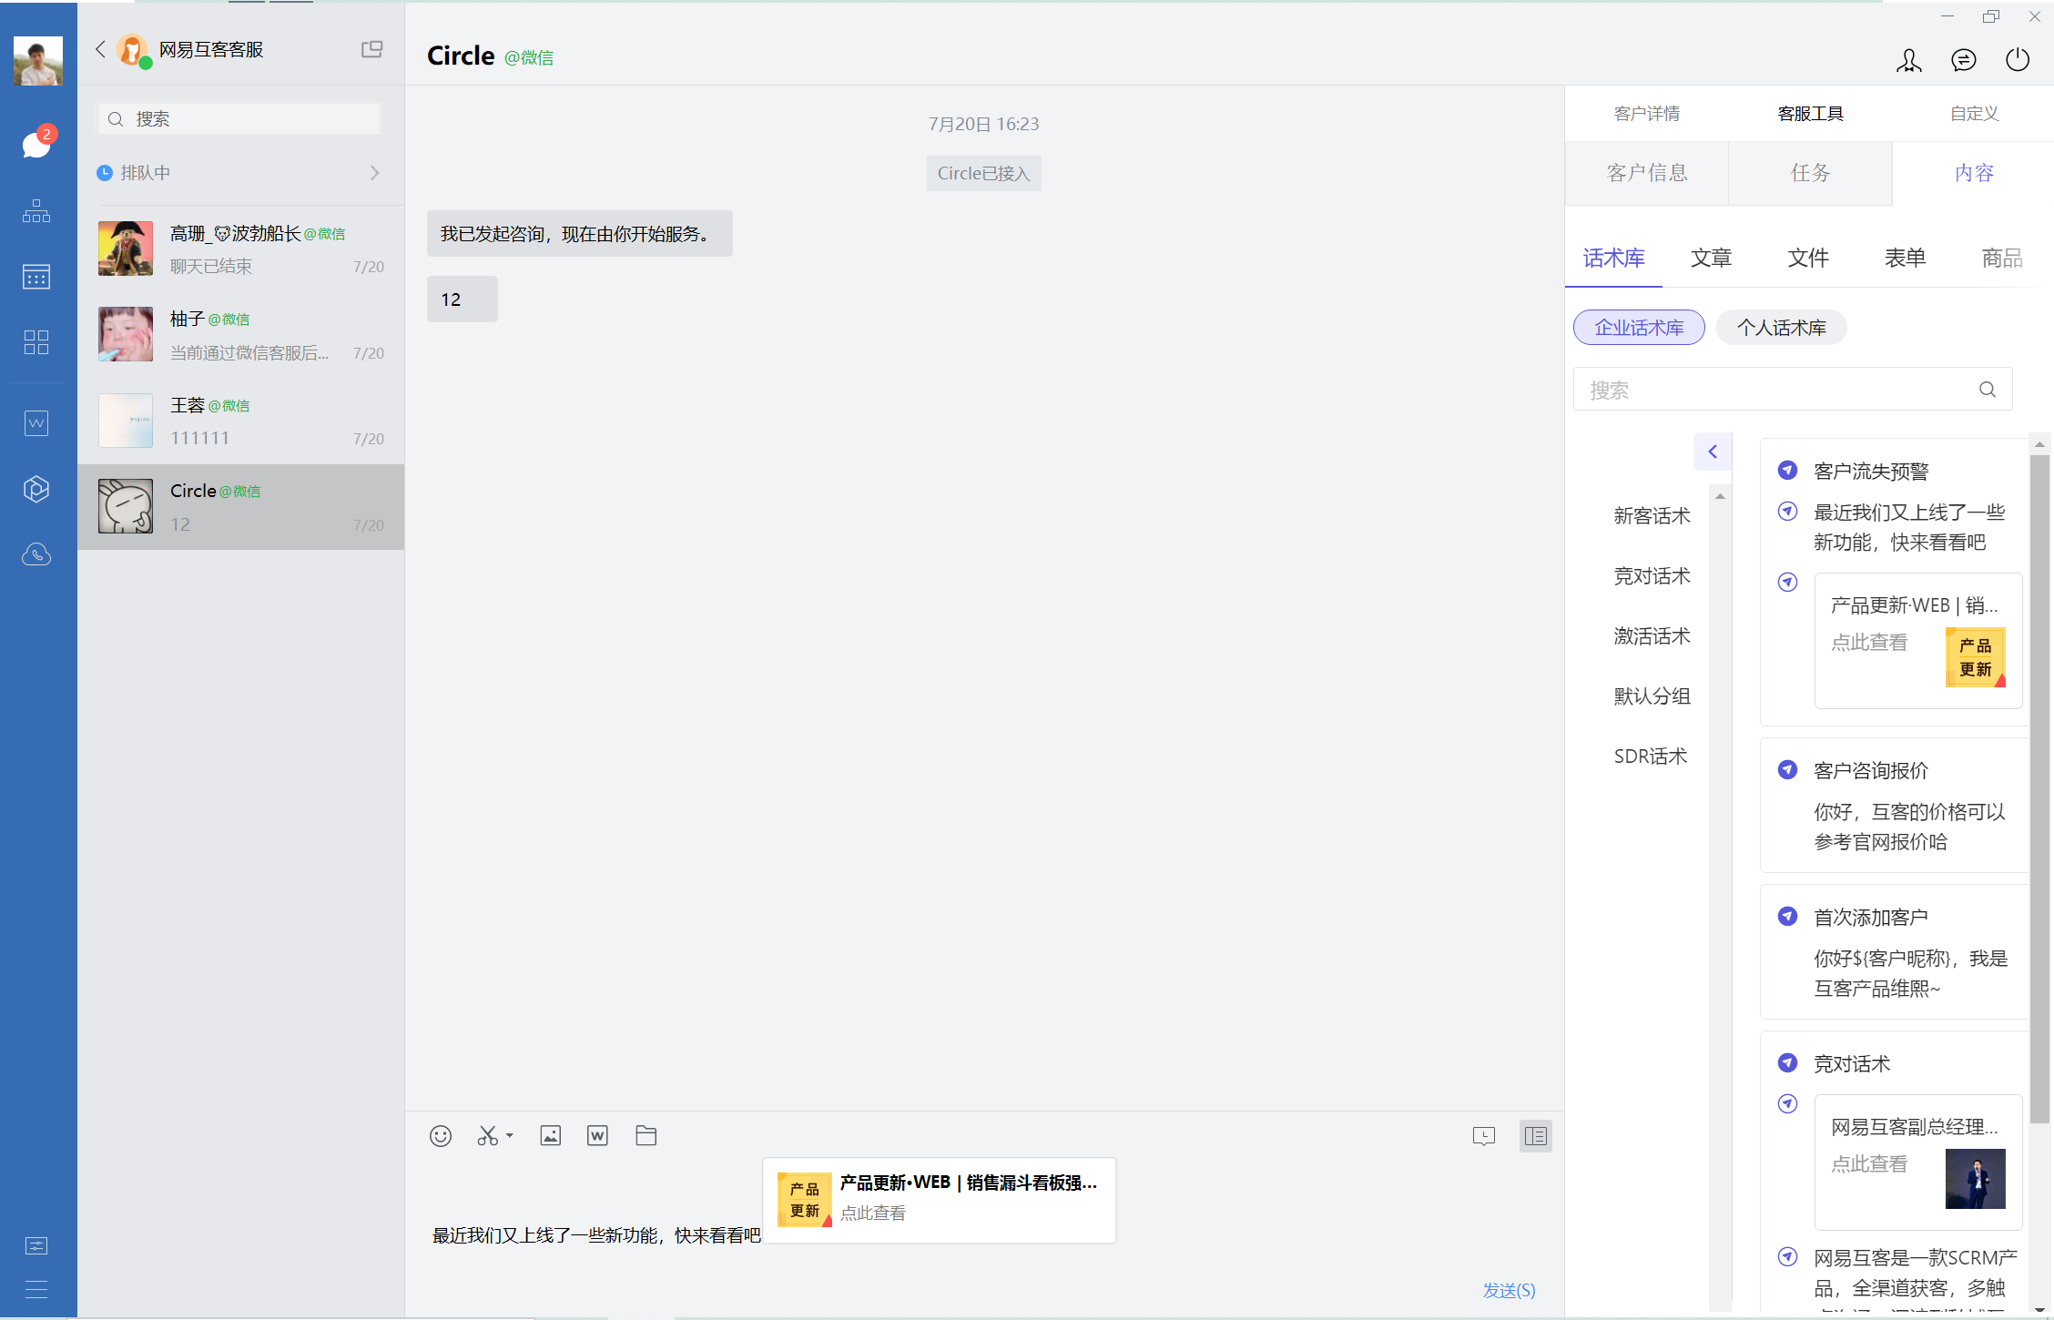Image resolution: width=2054 pixels, height=1320 pixels.
Task: Select 竞对话术 category in left list
Action: tap(1652, 576)
